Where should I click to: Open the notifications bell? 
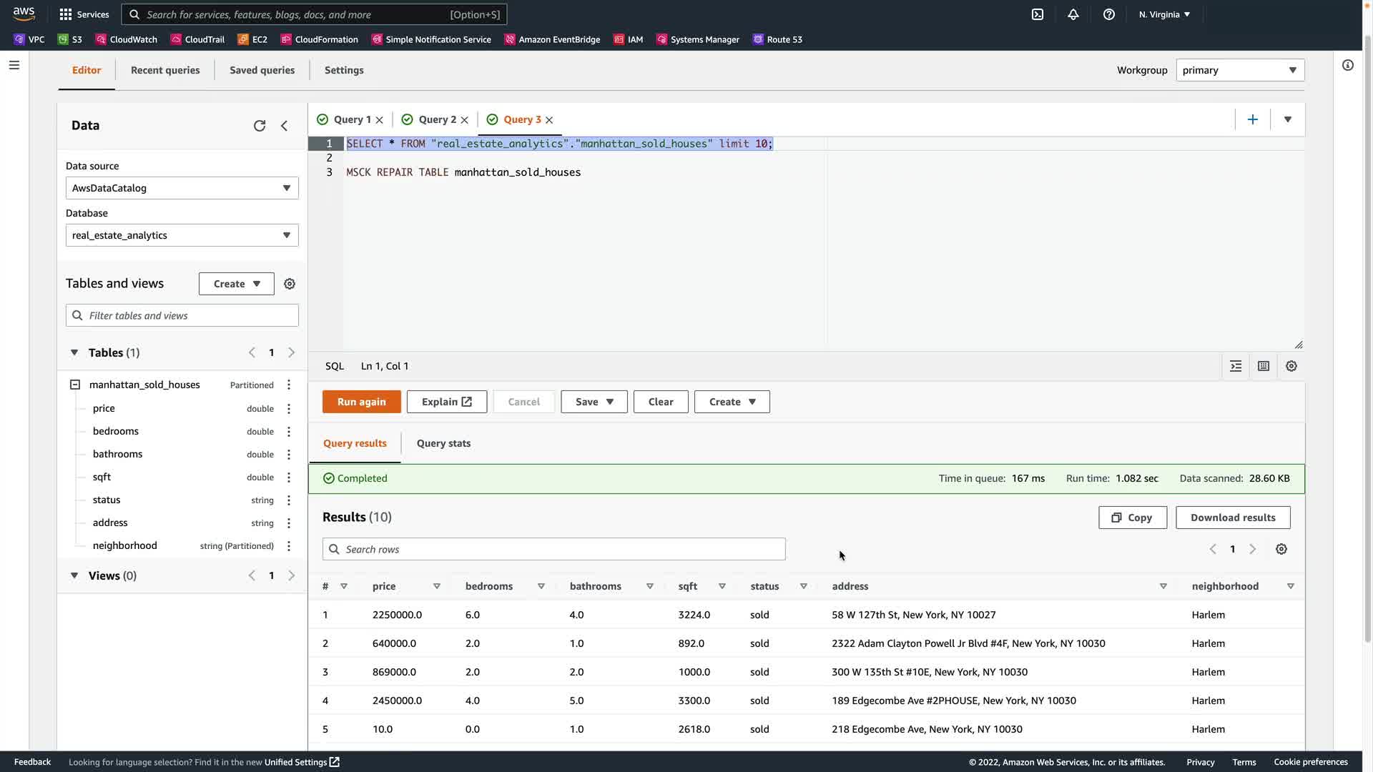(1073, 14)
